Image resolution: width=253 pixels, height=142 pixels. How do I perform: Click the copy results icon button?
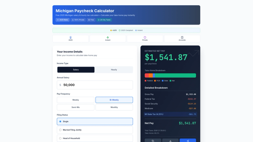point(153,140)
